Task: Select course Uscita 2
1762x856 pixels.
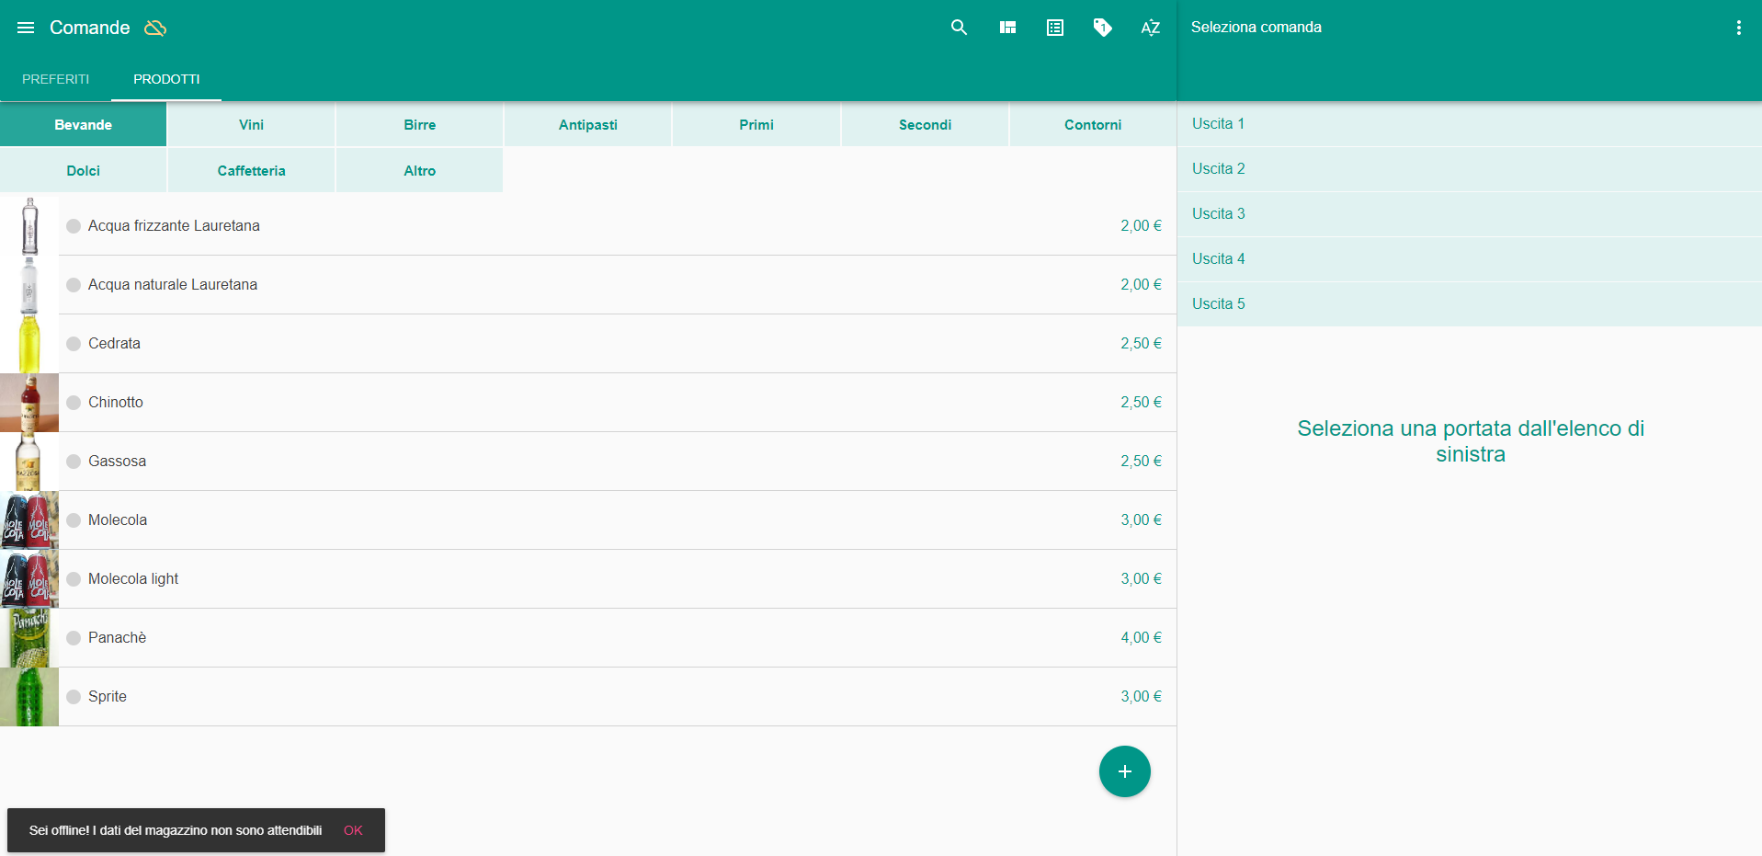Action: [1470, 169]
